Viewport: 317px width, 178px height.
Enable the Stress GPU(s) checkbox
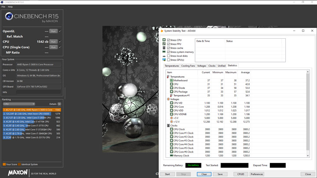[x=168, y=60]
